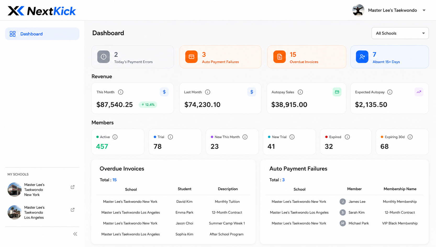Click the Trial members count 78
This screenshot has width=436, height=247.
[158, 147]
